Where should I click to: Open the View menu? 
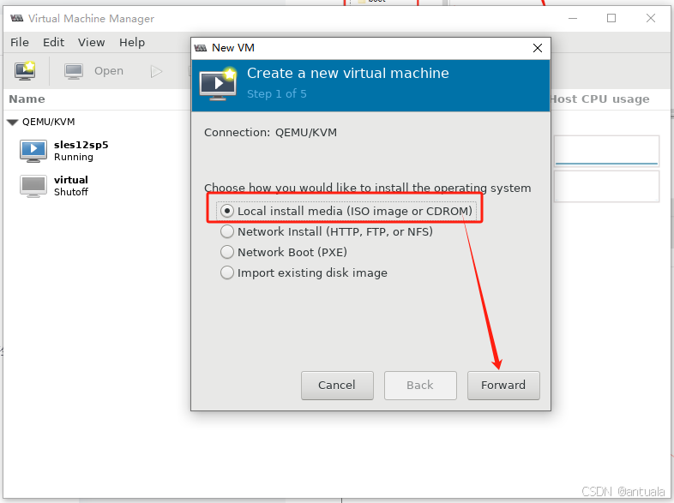(x=92, y=43)
